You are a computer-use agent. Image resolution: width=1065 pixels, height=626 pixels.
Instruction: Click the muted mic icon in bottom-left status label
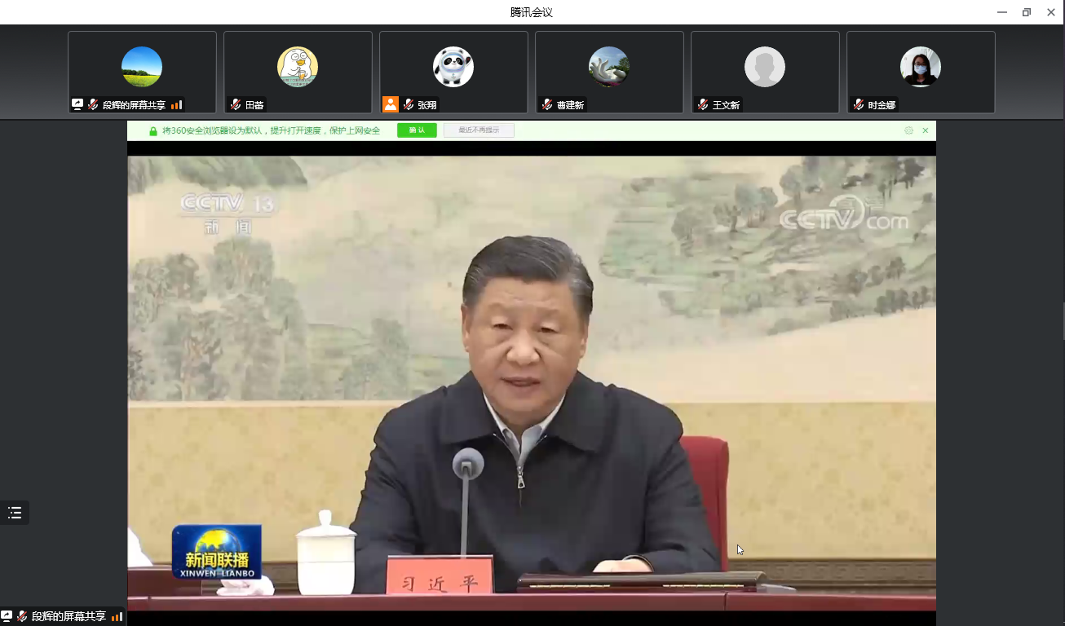click(x=22, y=616)
